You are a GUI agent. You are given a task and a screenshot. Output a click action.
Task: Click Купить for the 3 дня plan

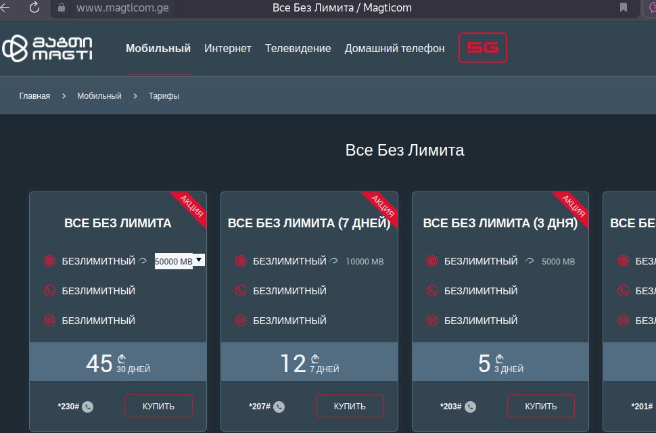point(541,406)
